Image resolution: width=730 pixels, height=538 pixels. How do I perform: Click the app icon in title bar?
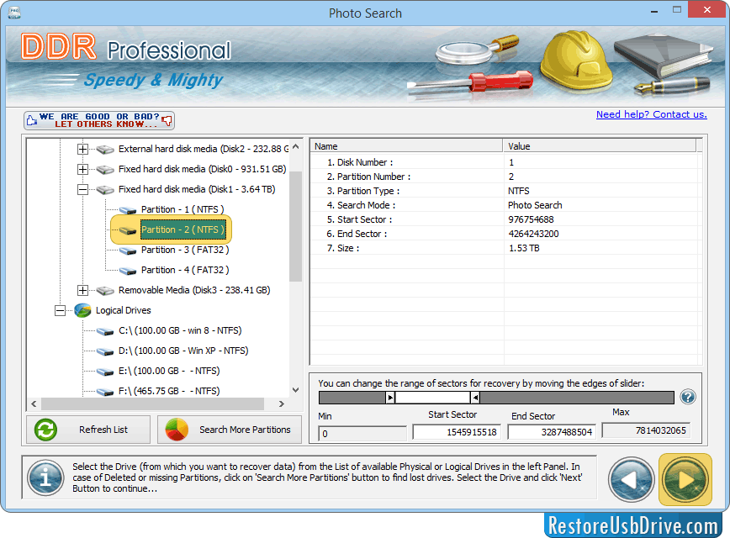pyautogui.click(x=14, y=13)
